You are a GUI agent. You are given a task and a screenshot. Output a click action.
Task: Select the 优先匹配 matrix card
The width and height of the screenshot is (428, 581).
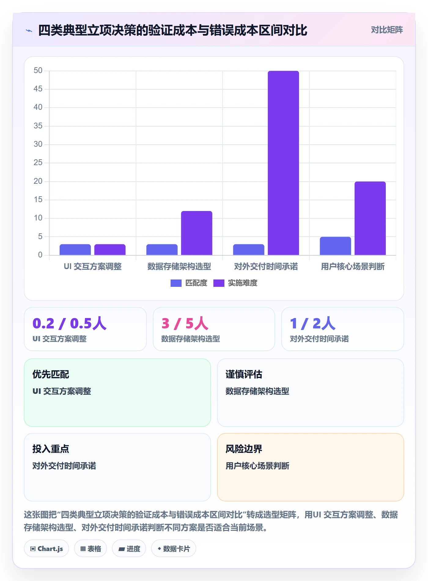coord(117,393)
